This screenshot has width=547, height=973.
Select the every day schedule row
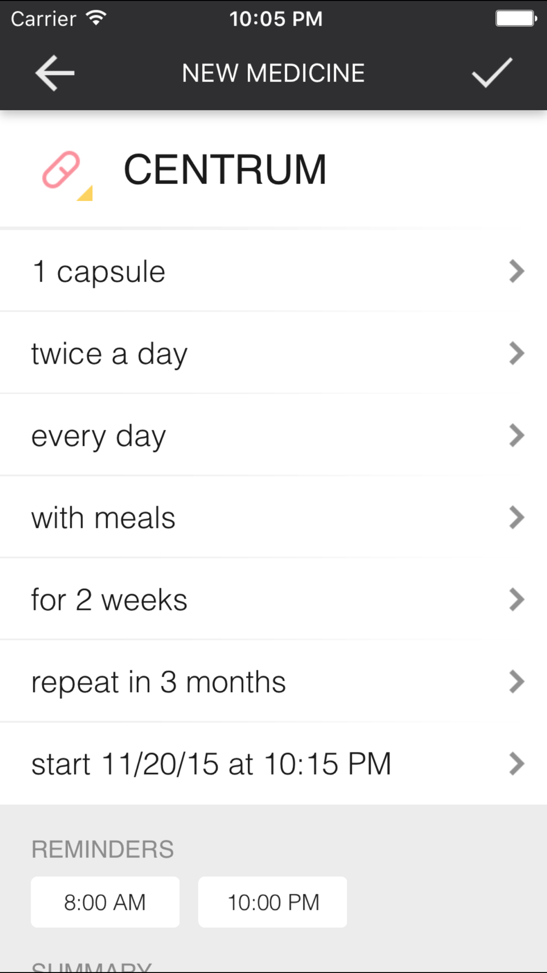[x=273, y=436]
